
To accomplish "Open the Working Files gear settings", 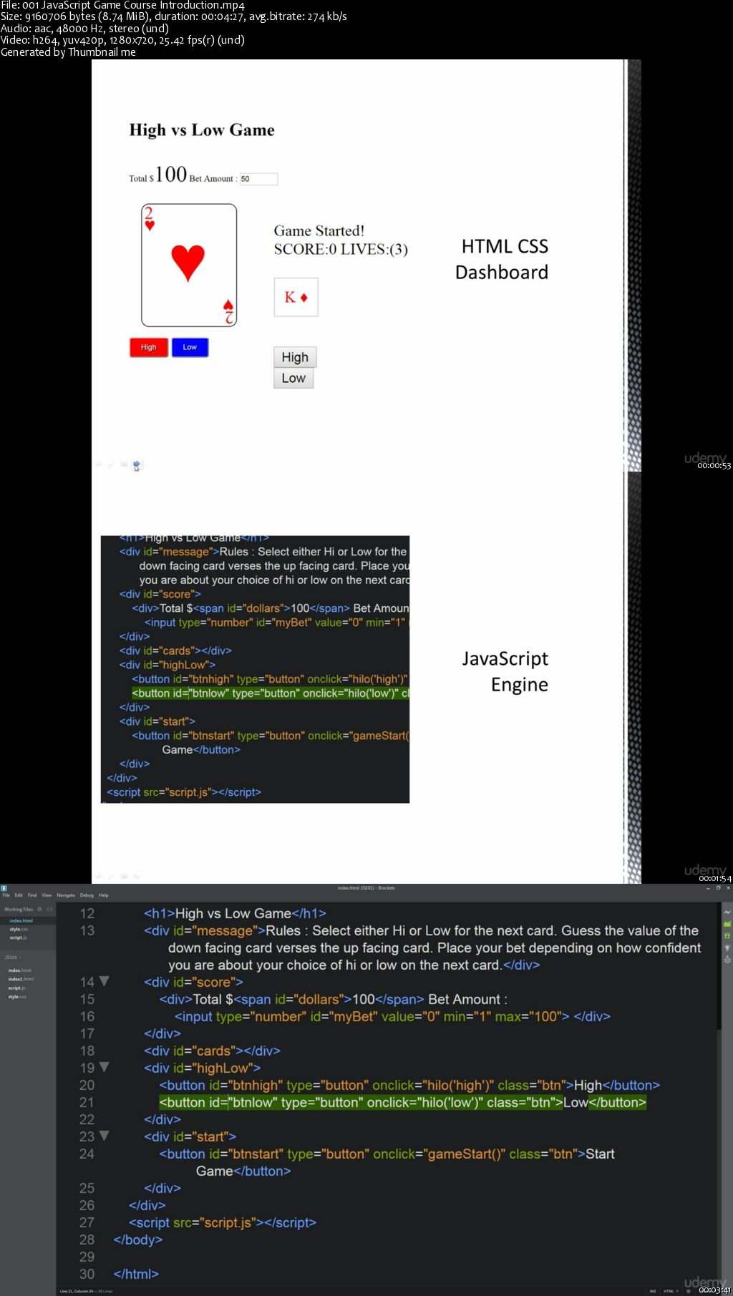I will (39, 909).
